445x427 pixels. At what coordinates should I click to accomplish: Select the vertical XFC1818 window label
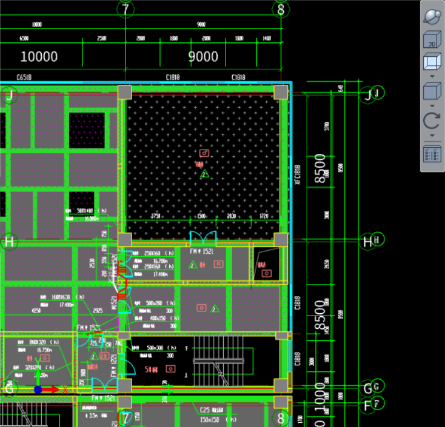(298, 174)
